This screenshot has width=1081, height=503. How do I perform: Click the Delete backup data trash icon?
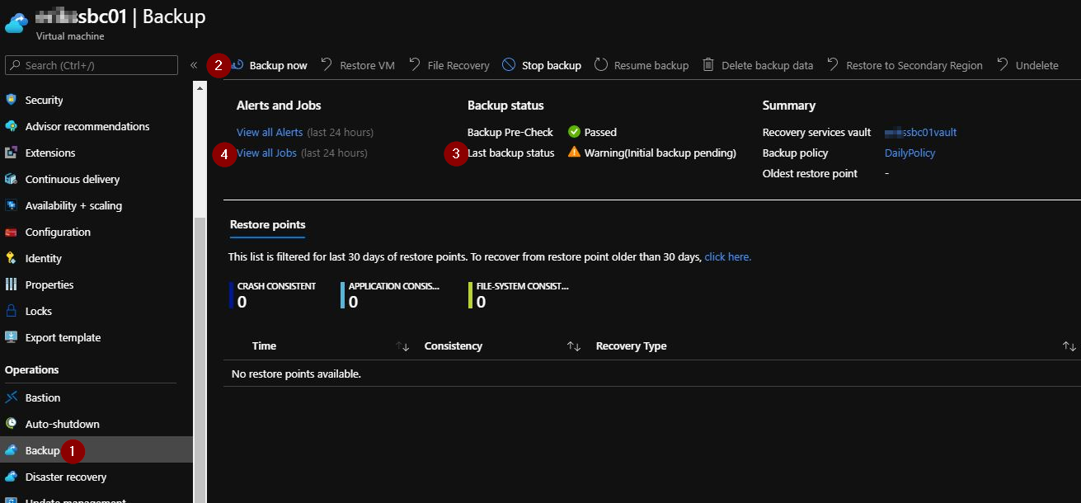[x=708, y=65]
